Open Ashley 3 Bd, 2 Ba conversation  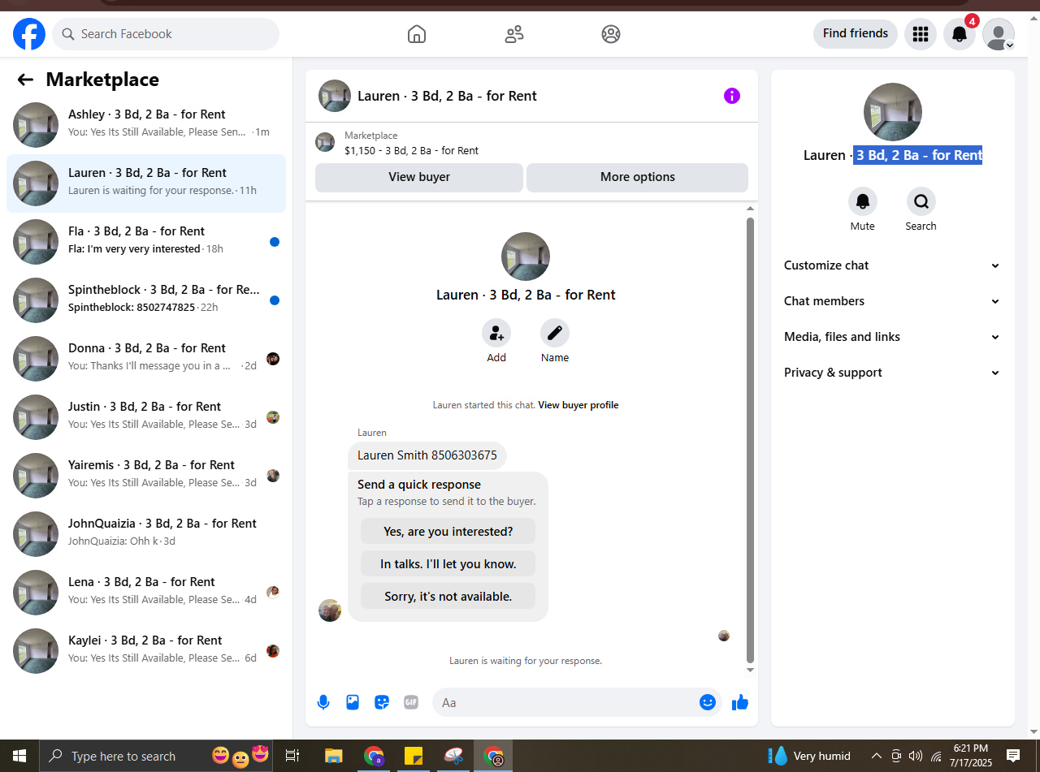click(x=146, y=125)
